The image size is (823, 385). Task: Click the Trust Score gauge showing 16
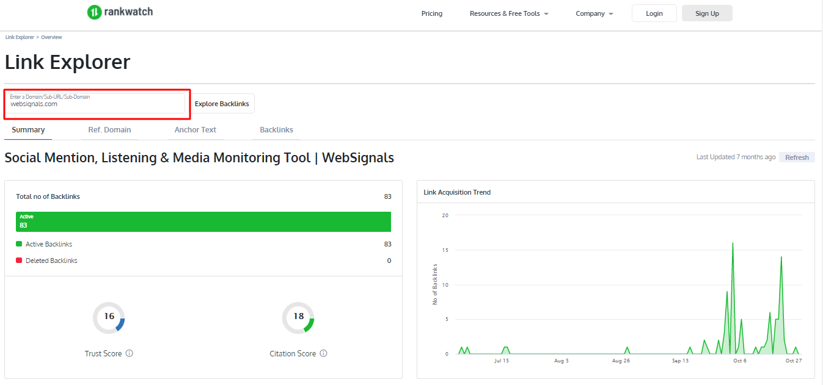109,317
